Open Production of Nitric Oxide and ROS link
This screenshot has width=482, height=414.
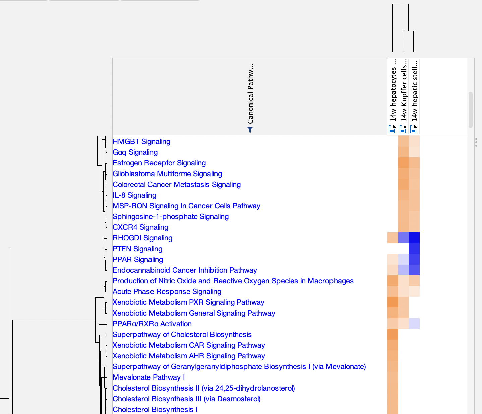tap(233, 281)
